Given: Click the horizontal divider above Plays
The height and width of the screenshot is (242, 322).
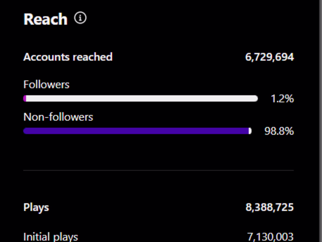Looking at the screenshot, I should 158,170.
